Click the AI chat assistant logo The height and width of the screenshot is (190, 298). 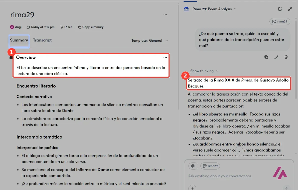click(x=186, y=9)
